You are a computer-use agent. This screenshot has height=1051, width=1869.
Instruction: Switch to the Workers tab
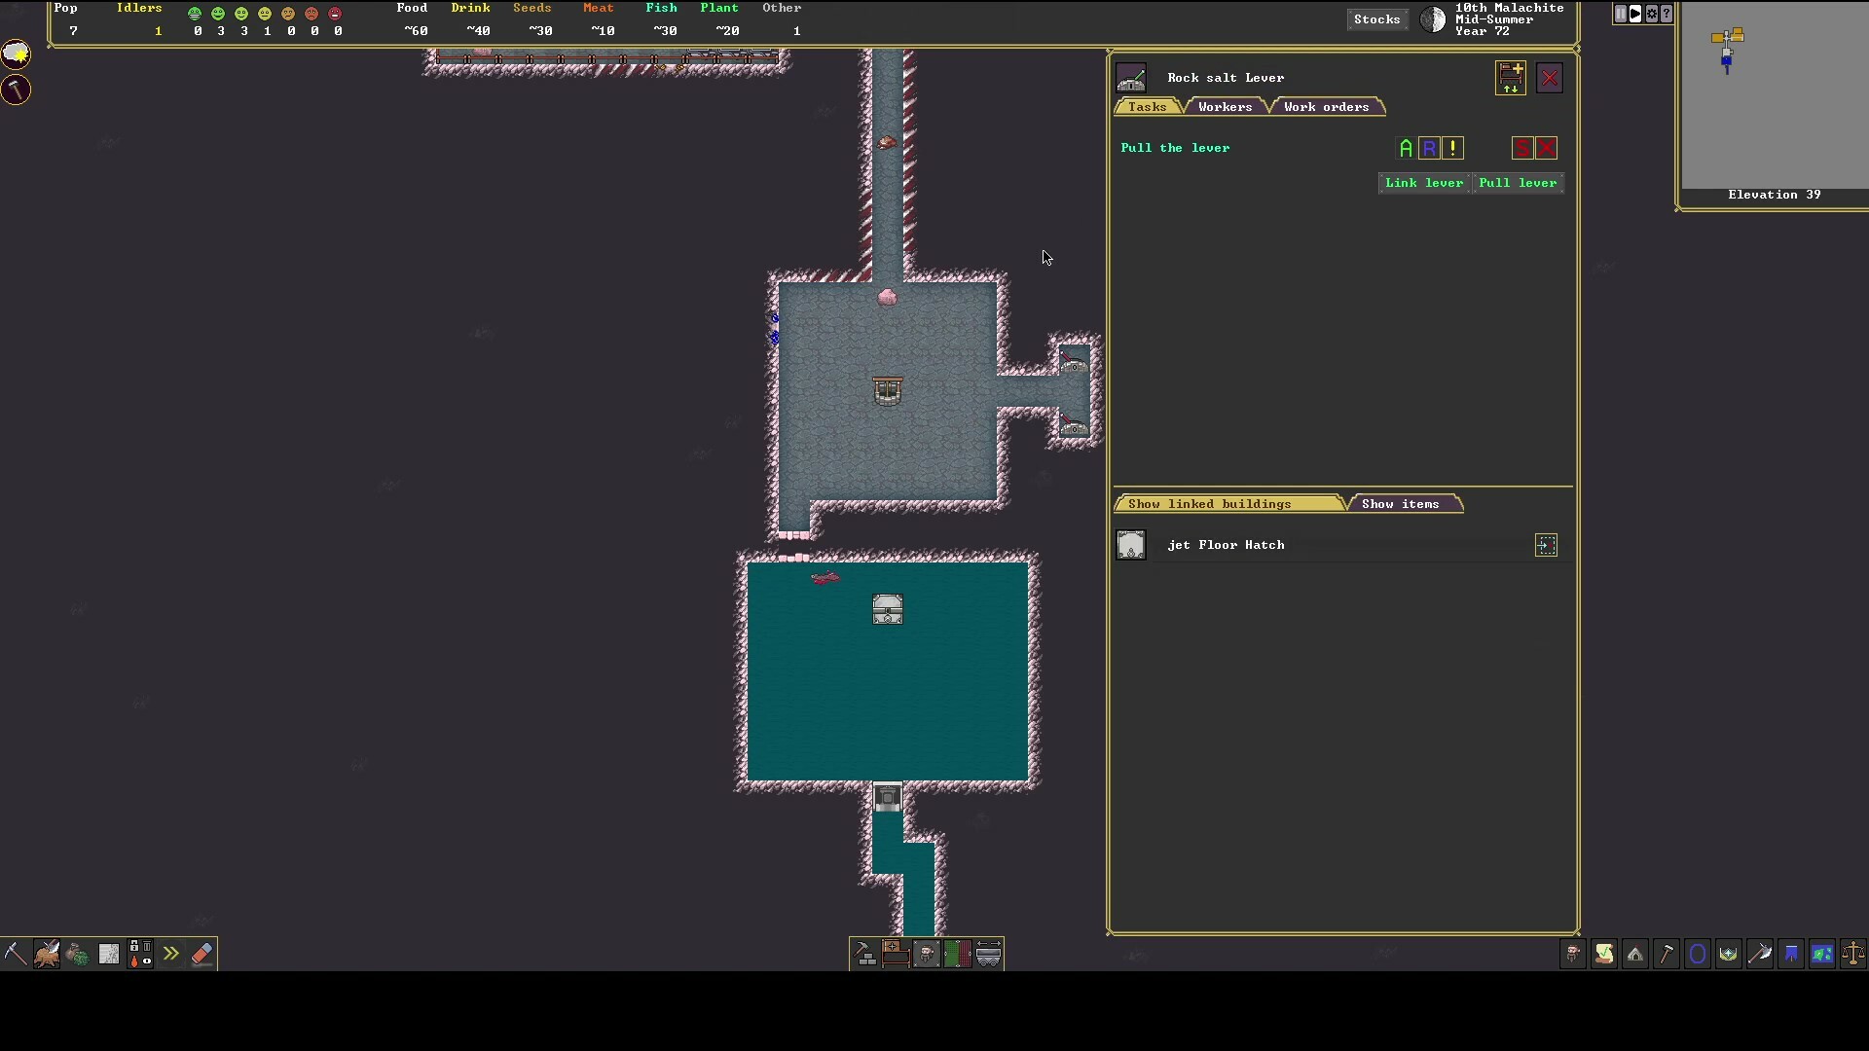pos(1225,107)
